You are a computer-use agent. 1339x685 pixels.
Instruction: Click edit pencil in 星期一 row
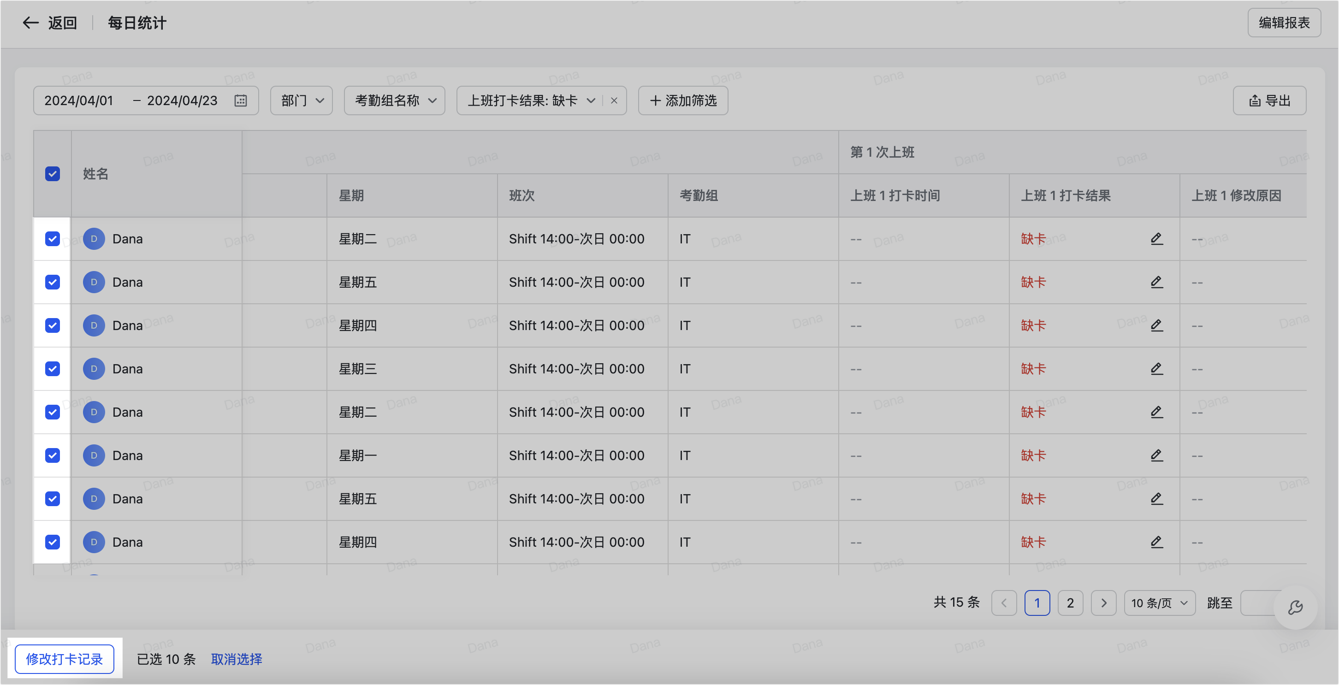1156,455
